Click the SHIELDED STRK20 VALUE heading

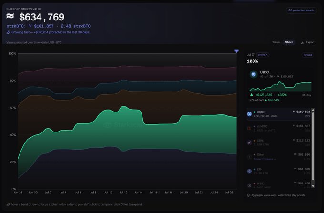(24, 9)
